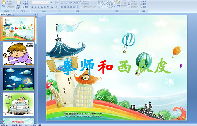The image size is (197, 126).
Task: Switch to the Slides (幻灯片) tab
Action: pos(3,14)
